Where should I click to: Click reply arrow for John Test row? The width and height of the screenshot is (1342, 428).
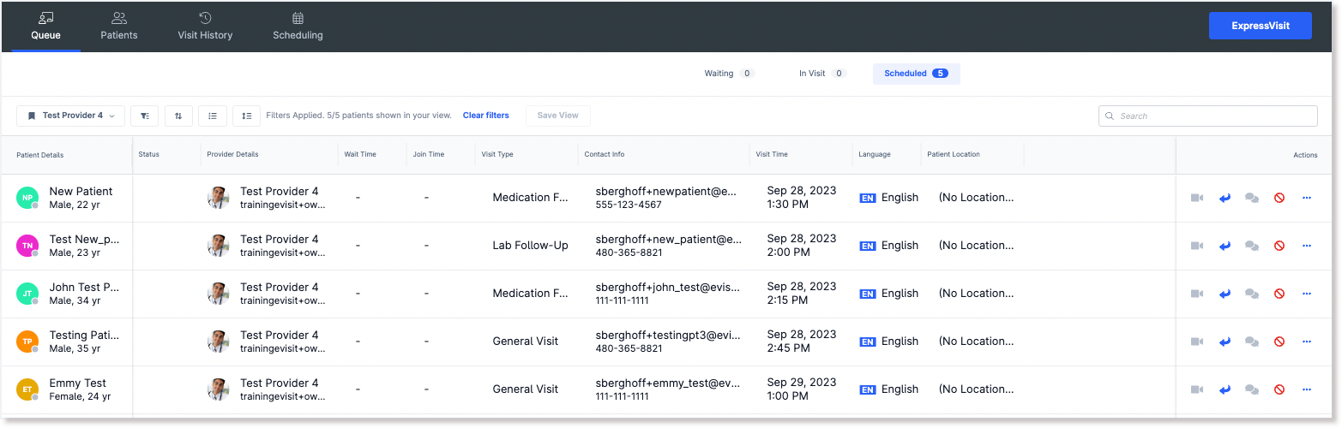(1225, 294)
